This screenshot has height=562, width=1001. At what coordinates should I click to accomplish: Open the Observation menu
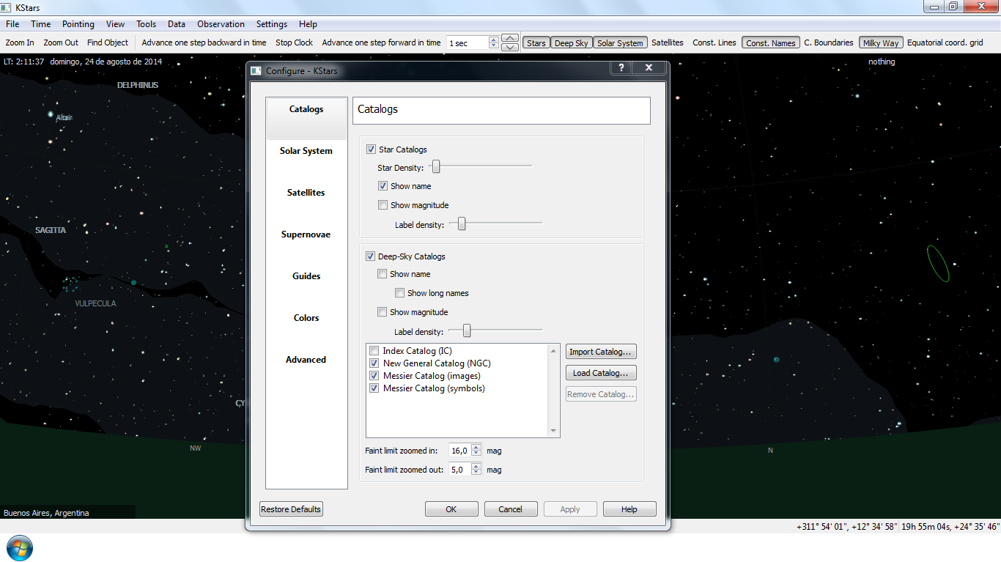[221, 24]
